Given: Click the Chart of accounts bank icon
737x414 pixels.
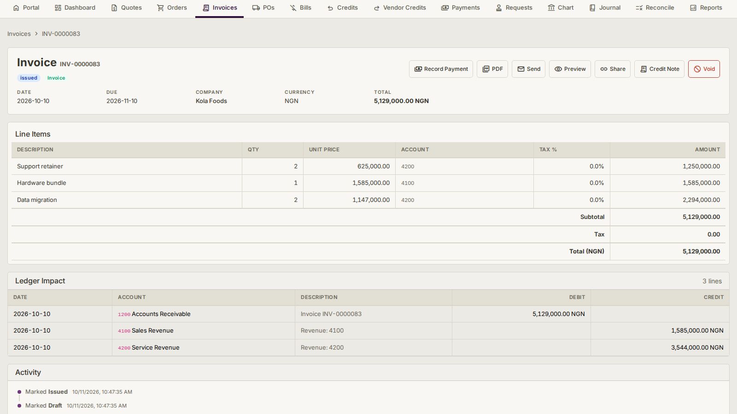Looking at the screenshot, I should click(551, 8).
